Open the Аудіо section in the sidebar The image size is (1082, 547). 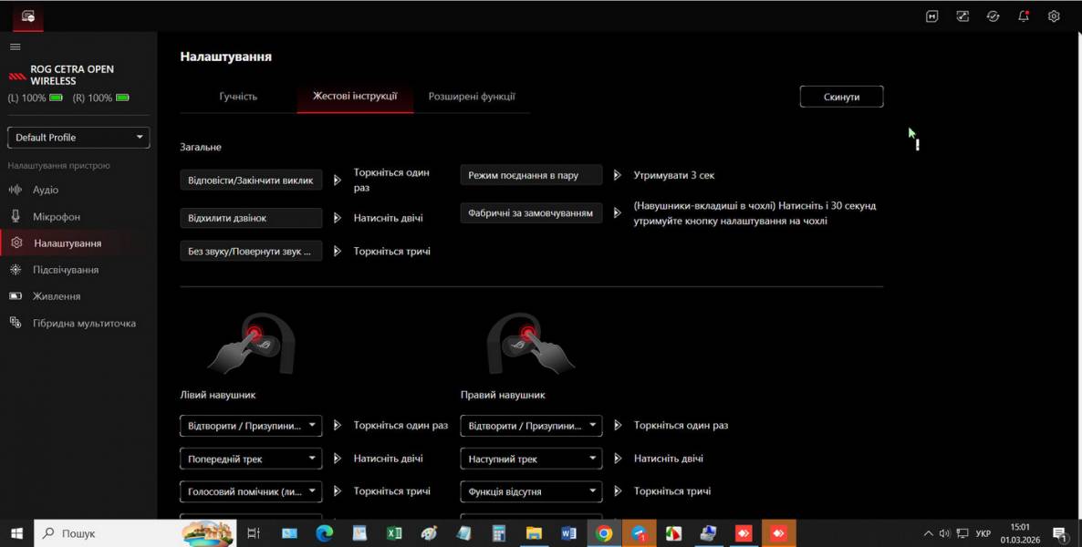pyautogui.click(x=44, y=190)
